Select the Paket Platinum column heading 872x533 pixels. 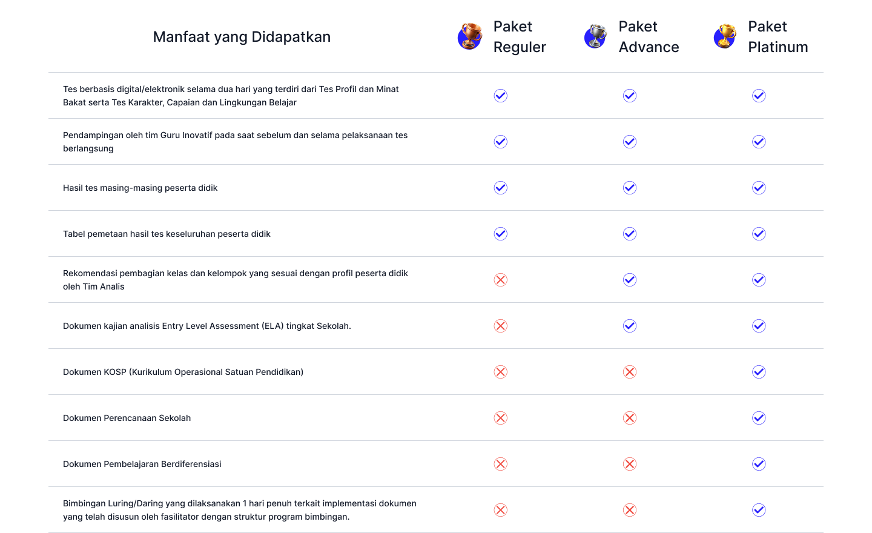click(x=778, y=37)
